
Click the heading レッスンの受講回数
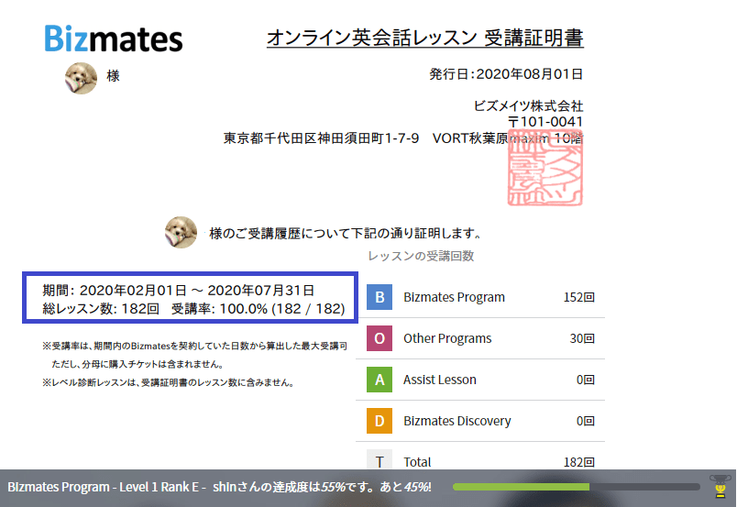(x=421, y=256)
